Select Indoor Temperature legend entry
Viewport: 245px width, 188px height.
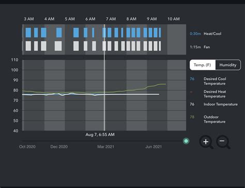pyautogui.click(x=221, y=104)
